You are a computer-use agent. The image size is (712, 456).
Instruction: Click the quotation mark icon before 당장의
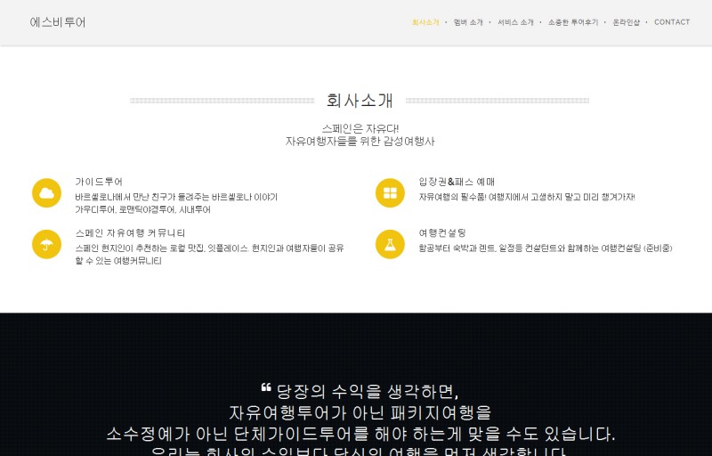coord(265,388)
